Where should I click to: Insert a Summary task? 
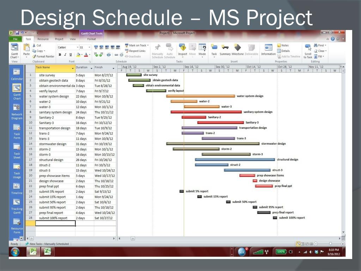(x=225, y=49)
